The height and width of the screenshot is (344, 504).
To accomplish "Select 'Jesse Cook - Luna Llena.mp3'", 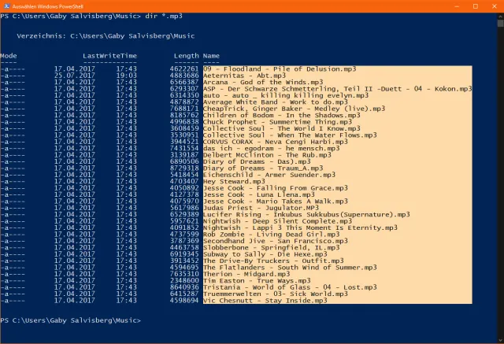I will click(x=259, y=194).
